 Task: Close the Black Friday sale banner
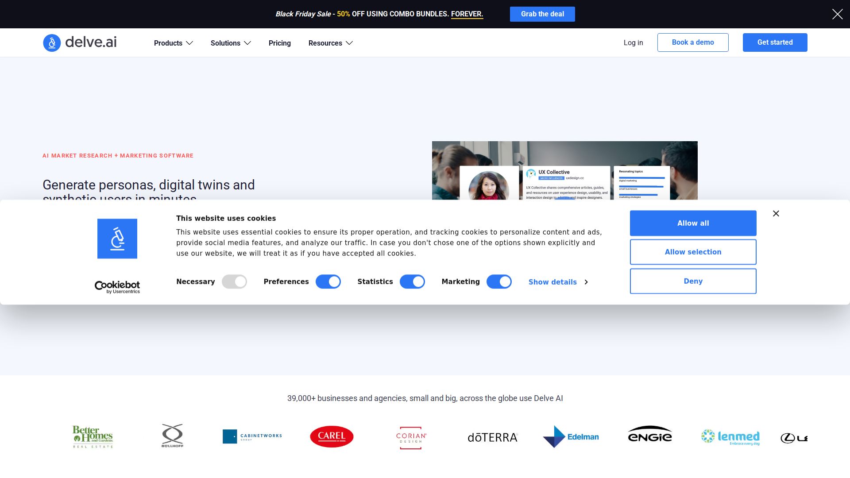[837, 14]
